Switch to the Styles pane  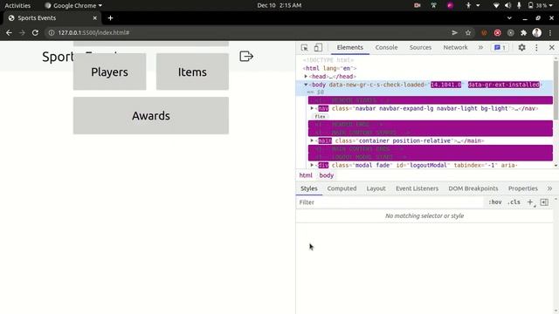[308, 188]
